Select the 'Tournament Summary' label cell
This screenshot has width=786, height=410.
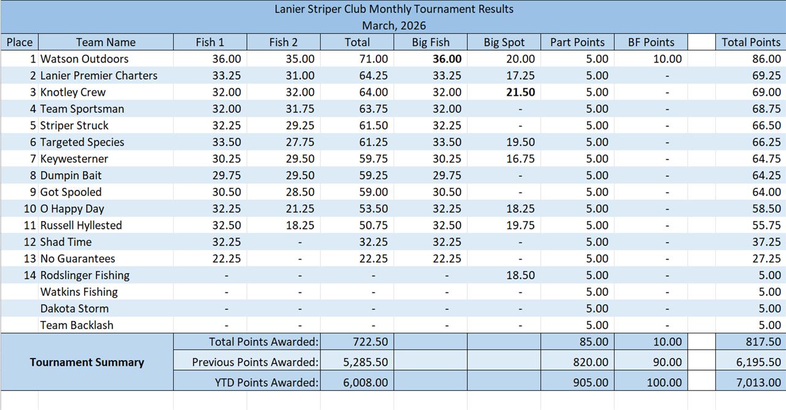87,362
